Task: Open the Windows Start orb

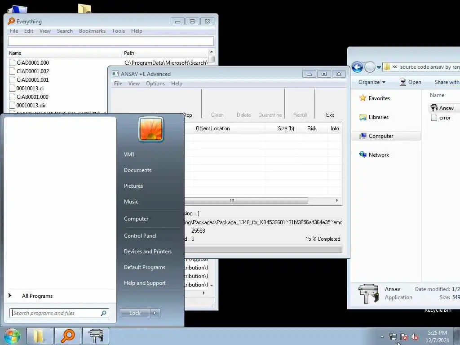Action: click(x=12, y=336)
